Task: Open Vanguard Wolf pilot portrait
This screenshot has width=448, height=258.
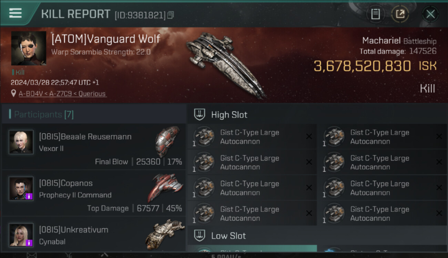Action: [x=29, y=48]
